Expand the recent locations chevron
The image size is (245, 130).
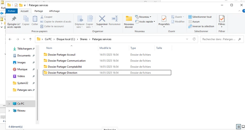pos(24,39)
